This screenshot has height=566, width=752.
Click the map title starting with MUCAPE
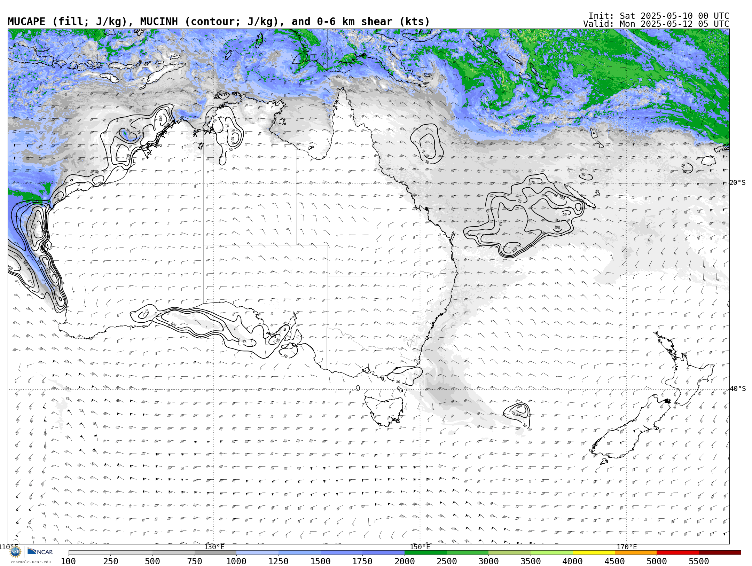pyautogui.click(x=219, y=22)
